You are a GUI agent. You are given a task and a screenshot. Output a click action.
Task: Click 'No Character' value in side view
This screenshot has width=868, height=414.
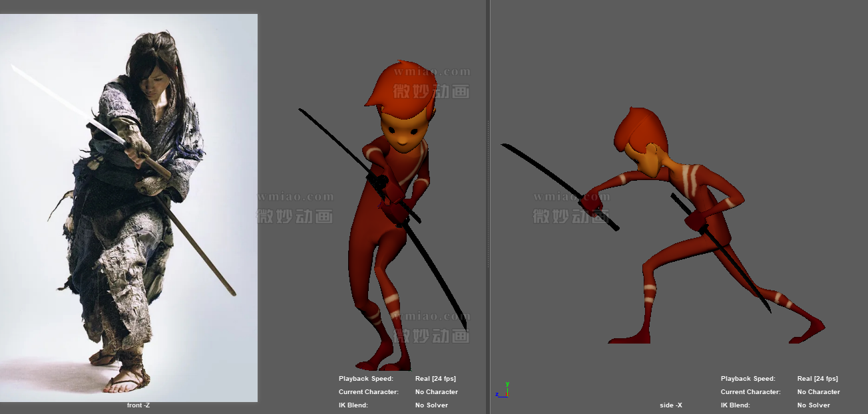(819, 392)
